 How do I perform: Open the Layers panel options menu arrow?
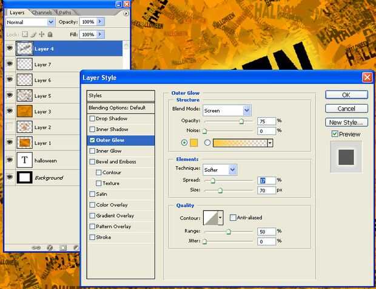tap(126, 14)
